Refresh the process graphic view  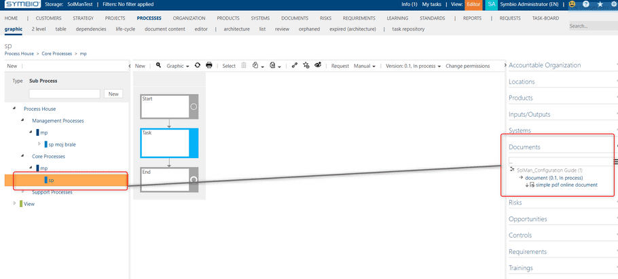198,65
